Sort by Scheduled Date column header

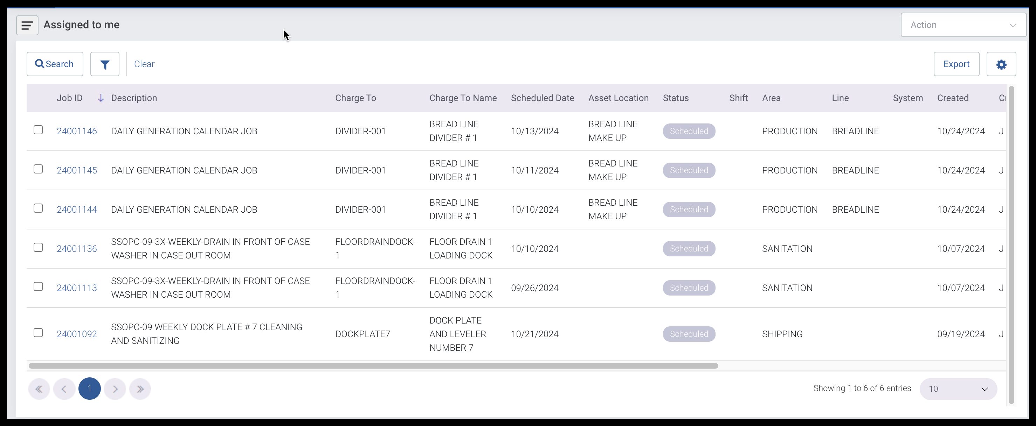pyautogui.click(x=542, y=98)
